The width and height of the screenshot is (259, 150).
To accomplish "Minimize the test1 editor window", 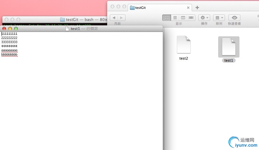I will 10,29.
